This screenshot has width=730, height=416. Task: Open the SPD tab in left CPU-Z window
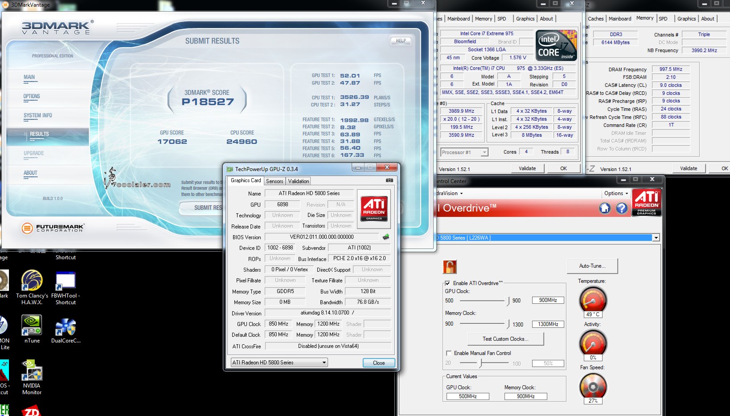[501, 19]
